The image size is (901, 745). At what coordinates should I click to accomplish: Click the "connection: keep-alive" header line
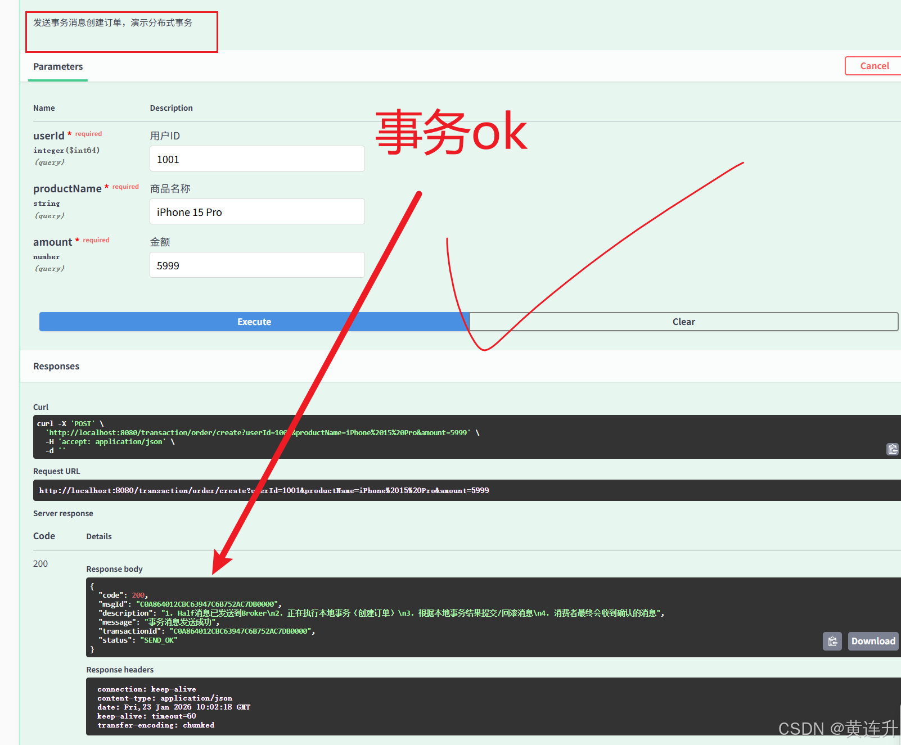147,689
